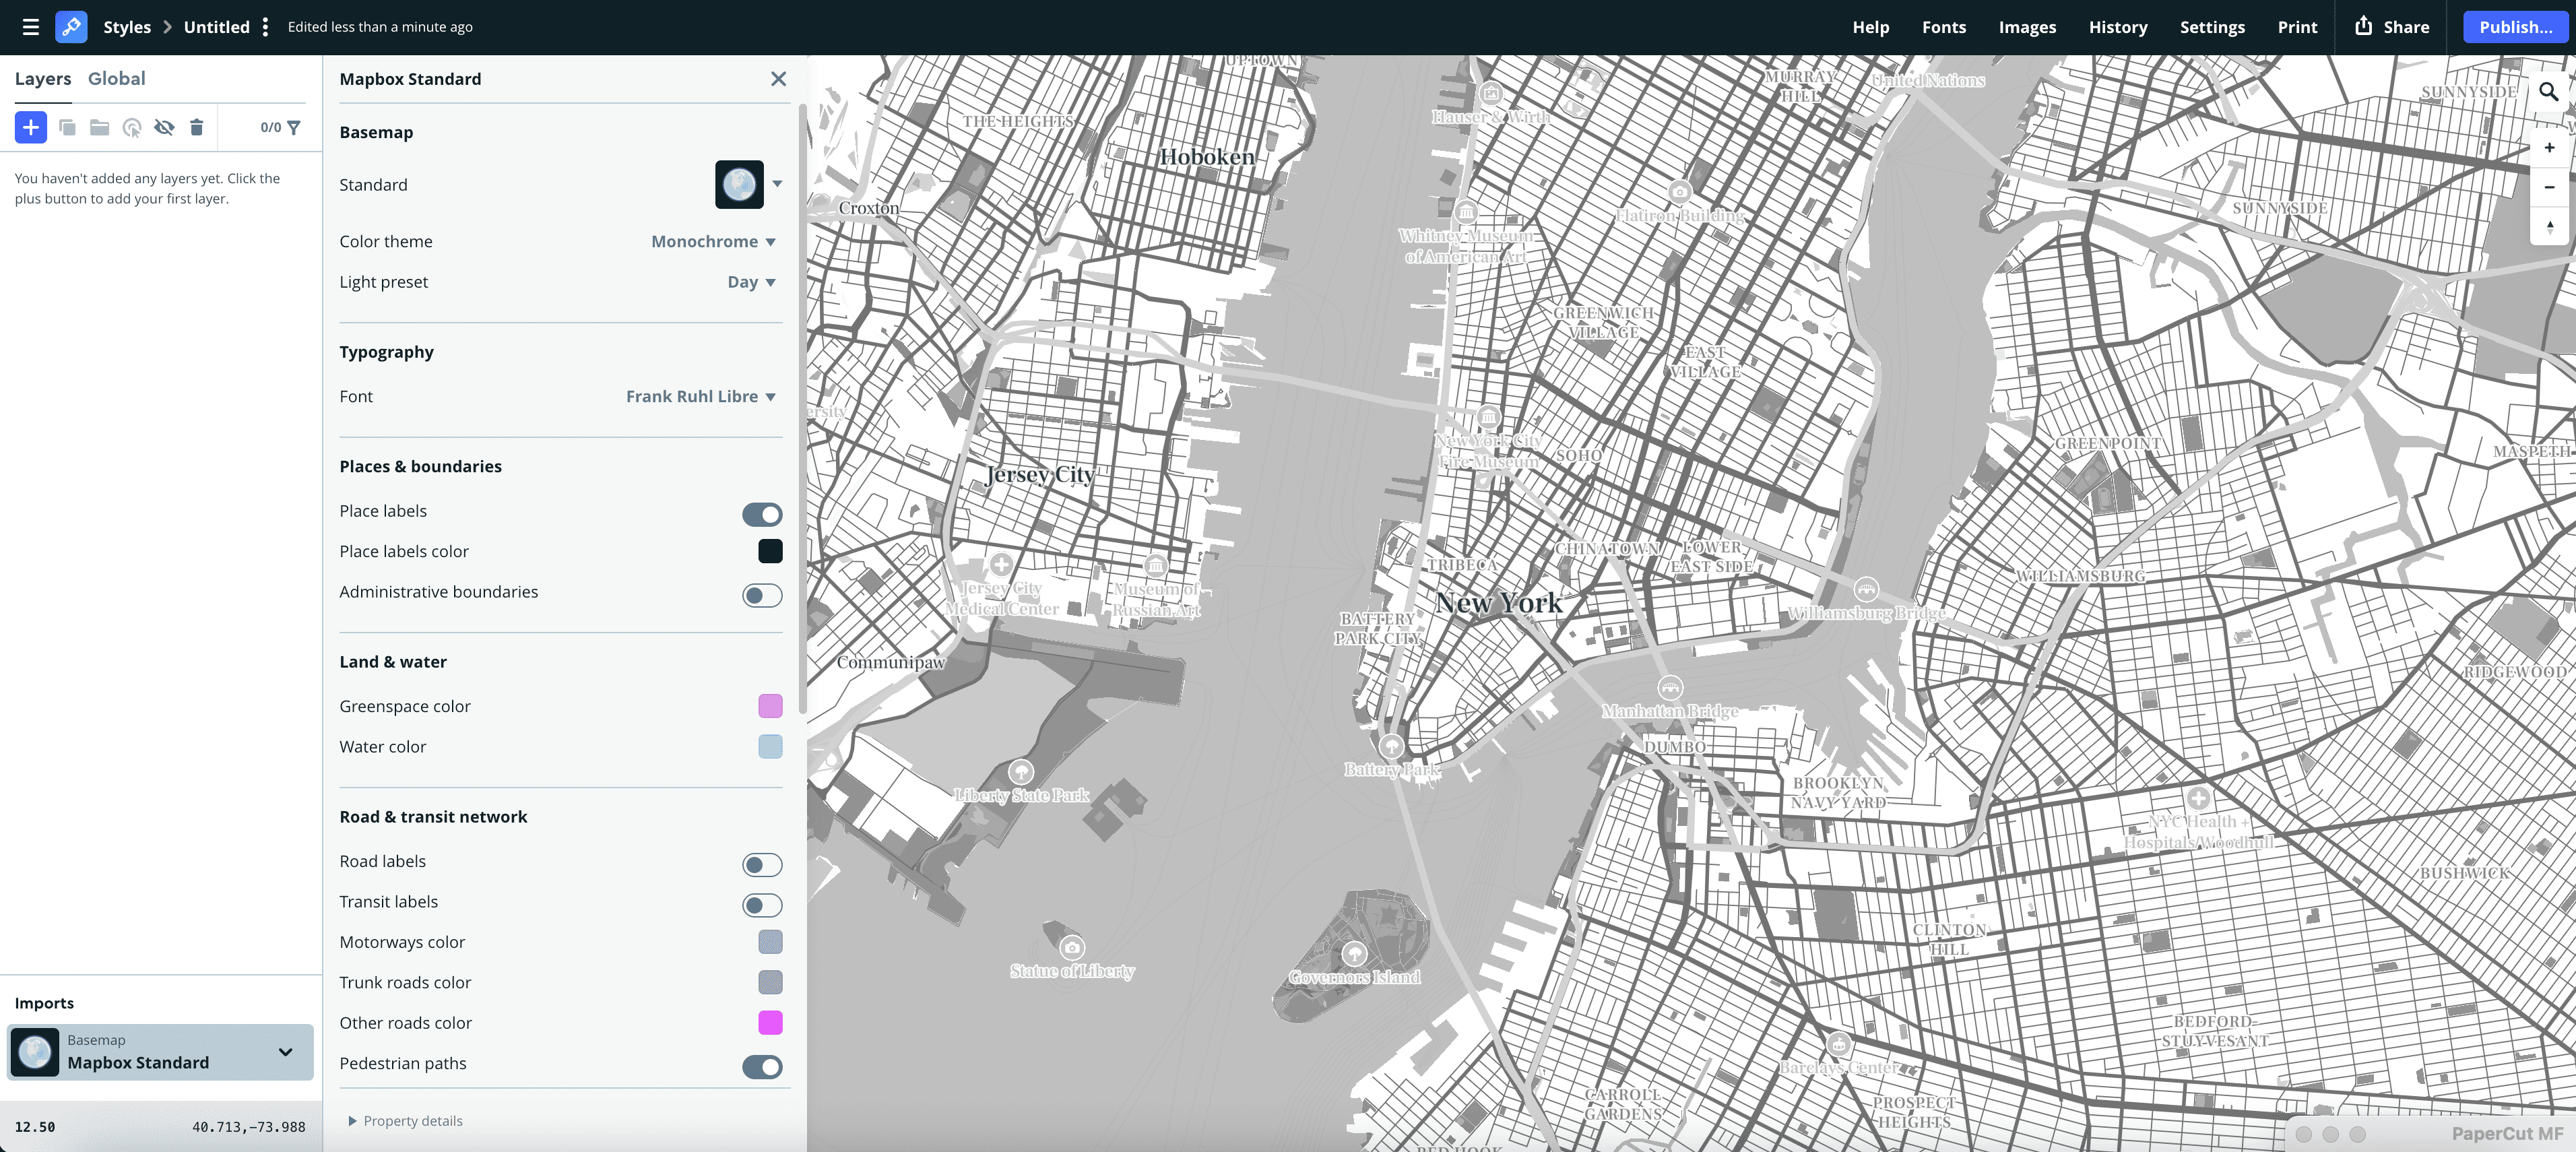2576x1152 pixels.
Task: Disable Place labels
Action: [762, 515]
